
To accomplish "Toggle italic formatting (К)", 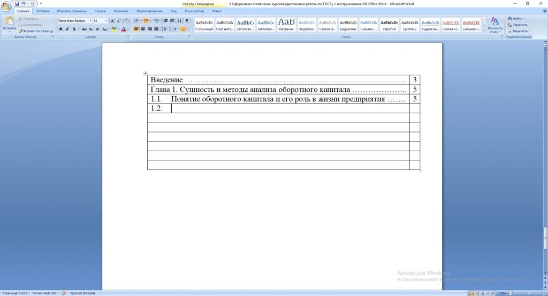I will [68, 29].
